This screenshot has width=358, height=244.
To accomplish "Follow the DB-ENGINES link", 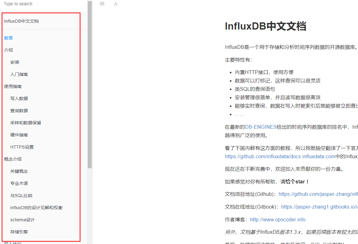I will 261,127.
